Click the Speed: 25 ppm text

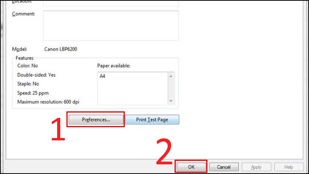pyautogui.click(x=33, y=93)
